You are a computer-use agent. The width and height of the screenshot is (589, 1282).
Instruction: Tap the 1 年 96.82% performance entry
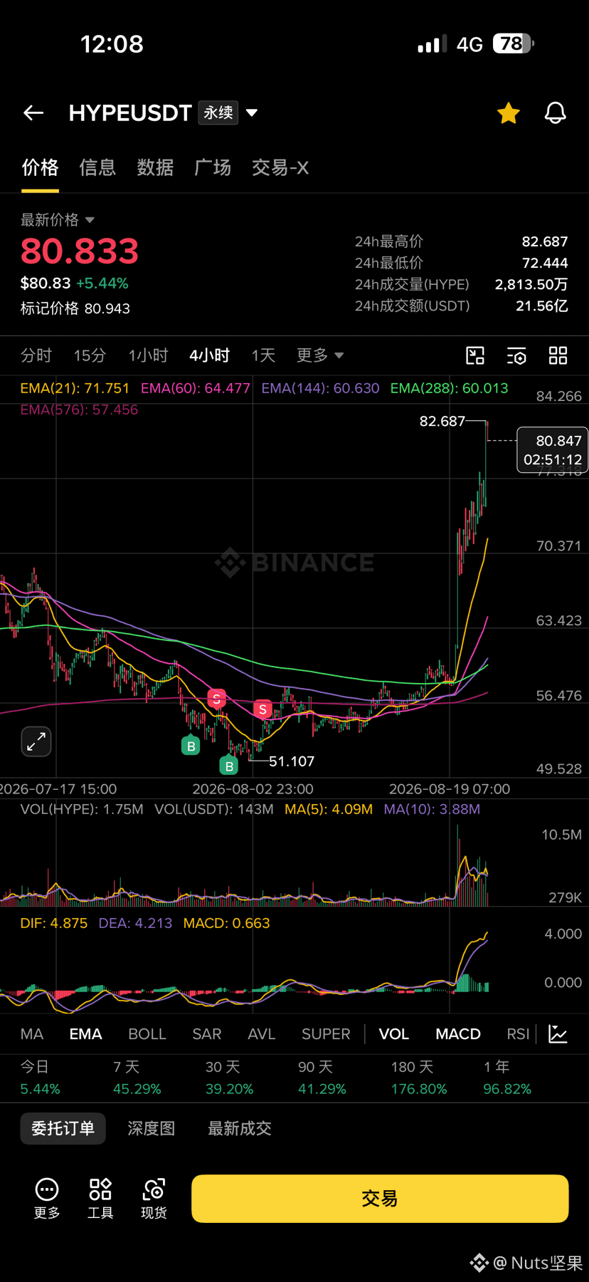pyautogui.click(x=507, y=1078)
